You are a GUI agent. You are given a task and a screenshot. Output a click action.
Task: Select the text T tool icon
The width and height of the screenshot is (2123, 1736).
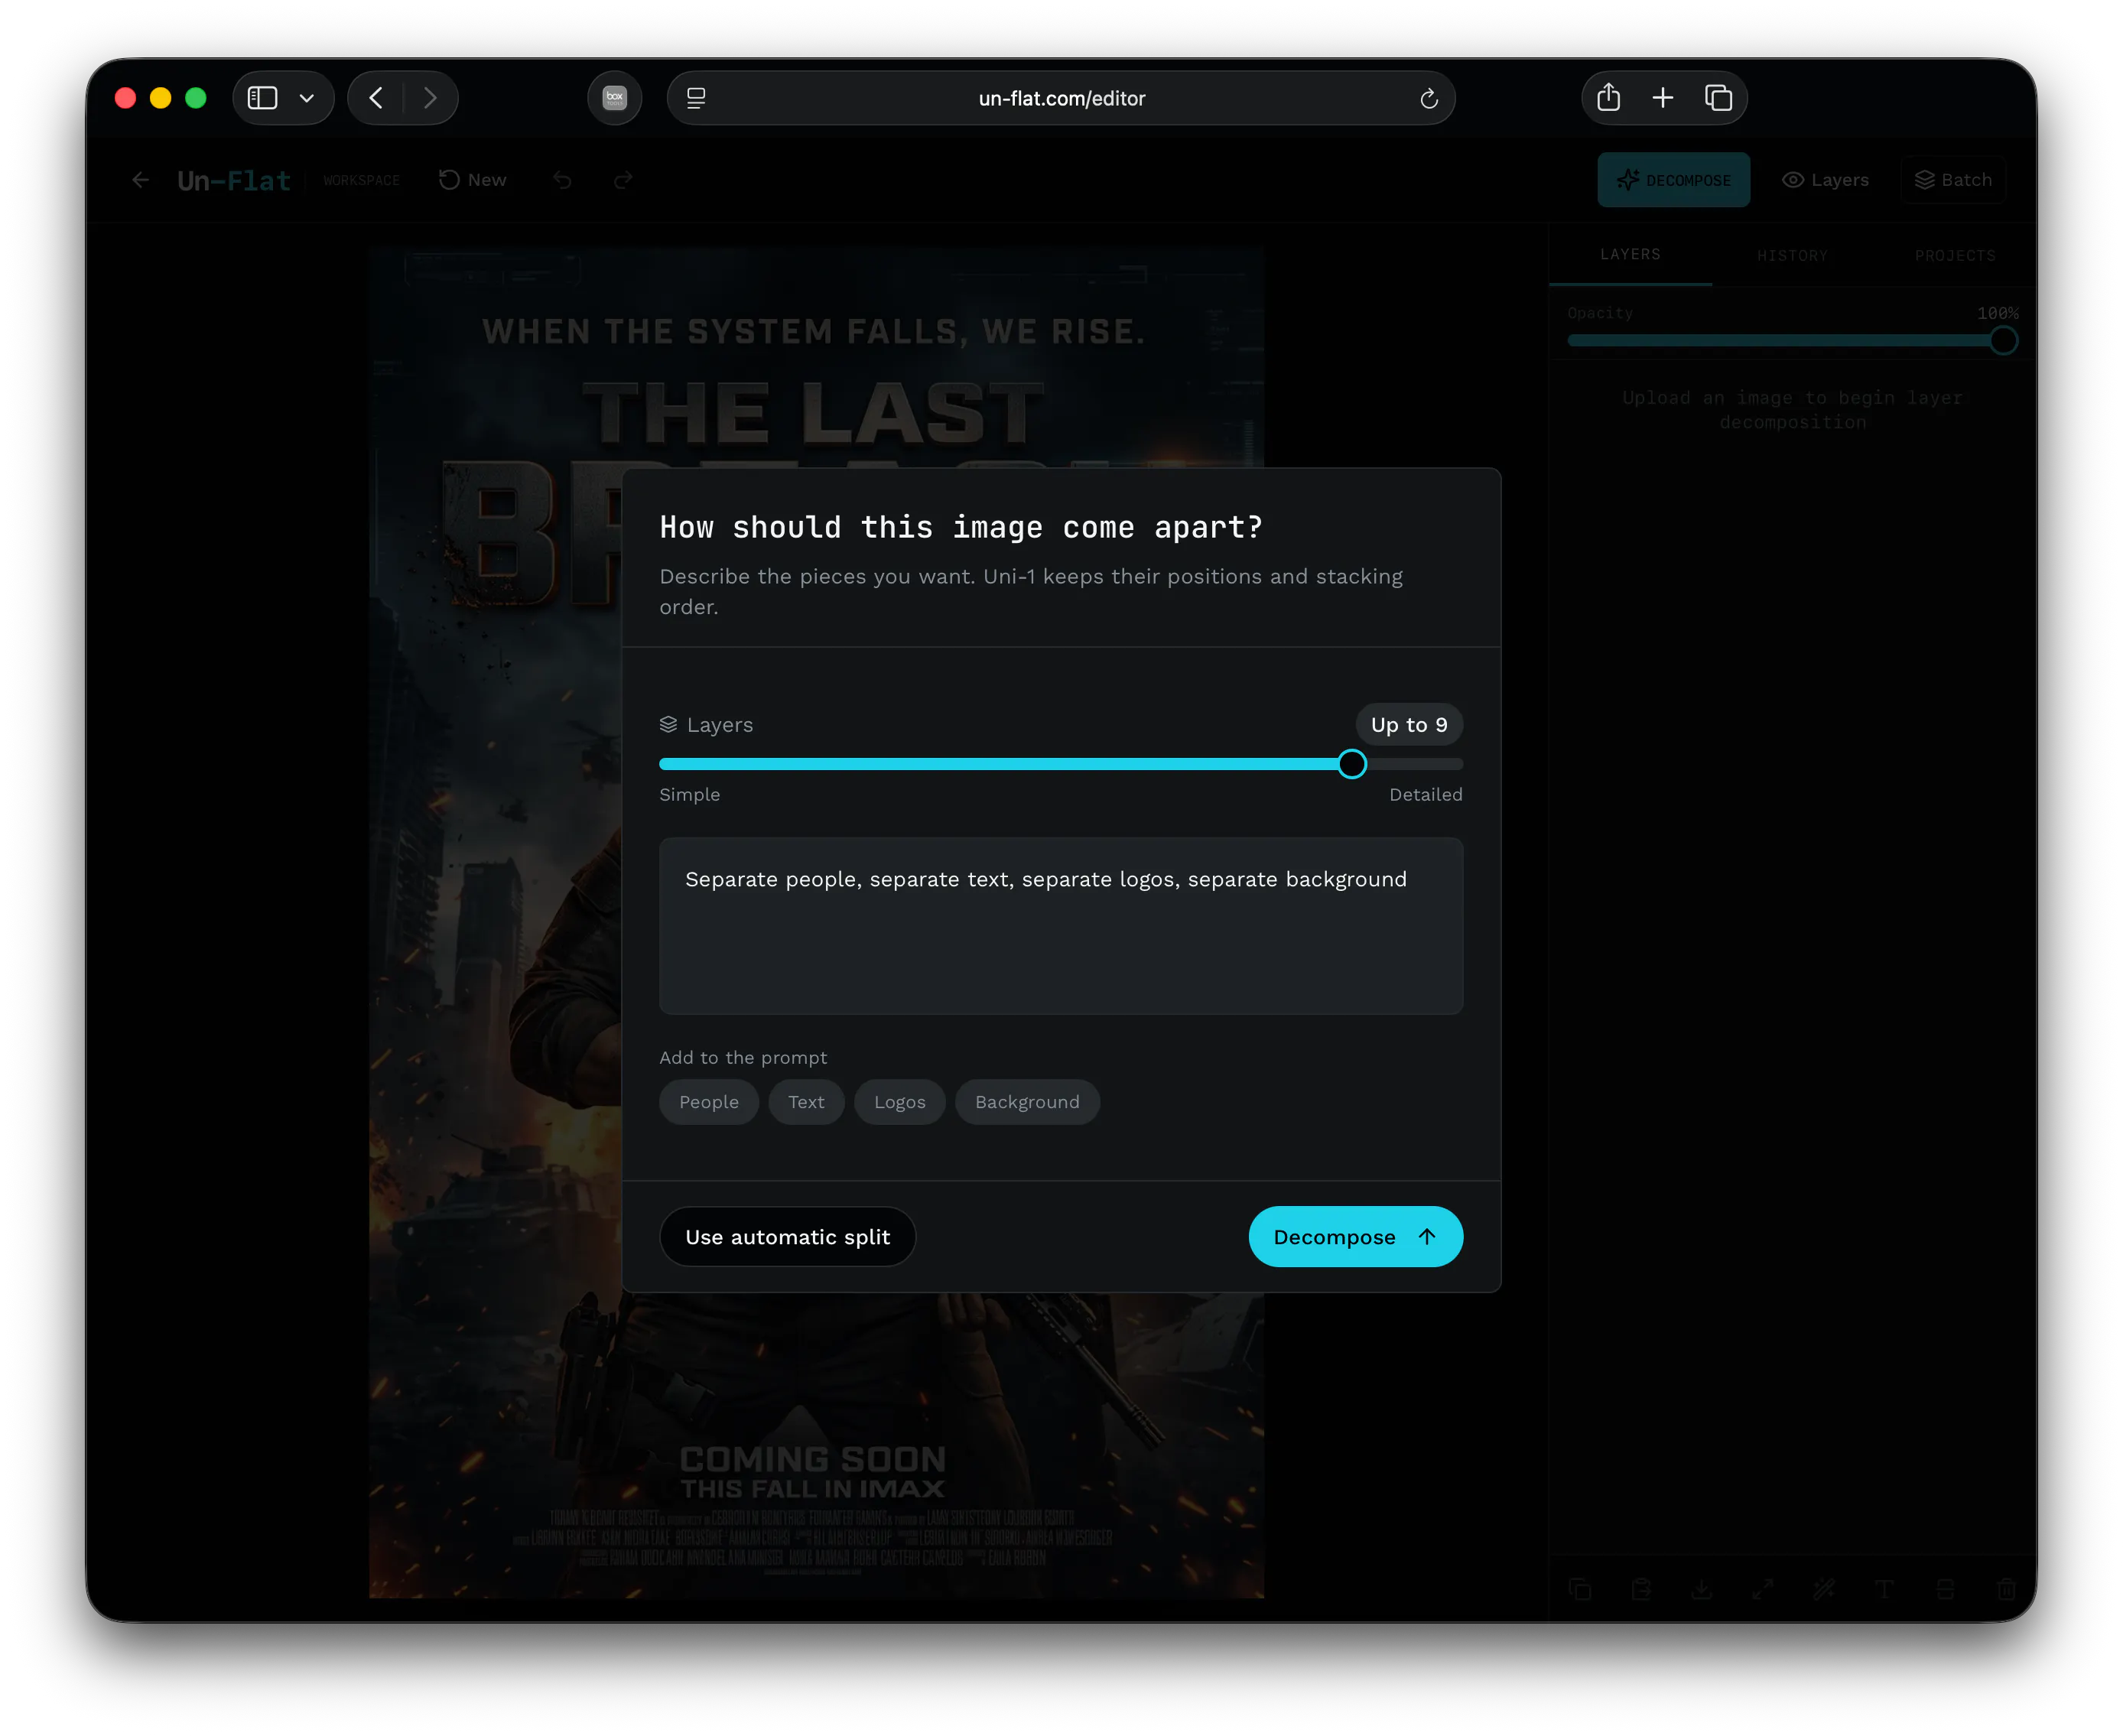pyautogui.click(x=1884, y=1589)
